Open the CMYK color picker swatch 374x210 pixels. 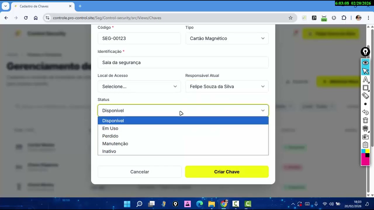pyautogui.click(x=365, y=157)
